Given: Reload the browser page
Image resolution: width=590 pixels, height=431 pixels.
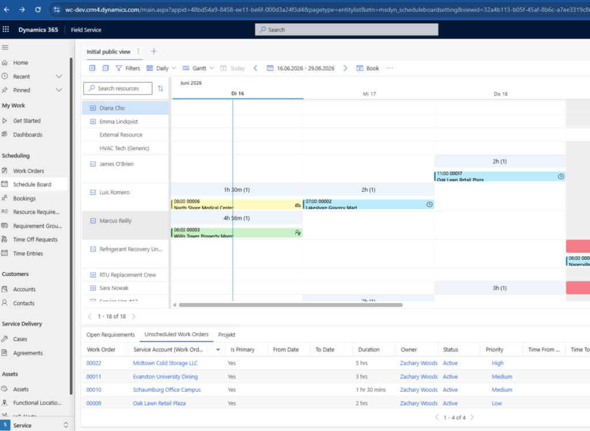Looking at the screenshot, I should [x=38, y=10].
